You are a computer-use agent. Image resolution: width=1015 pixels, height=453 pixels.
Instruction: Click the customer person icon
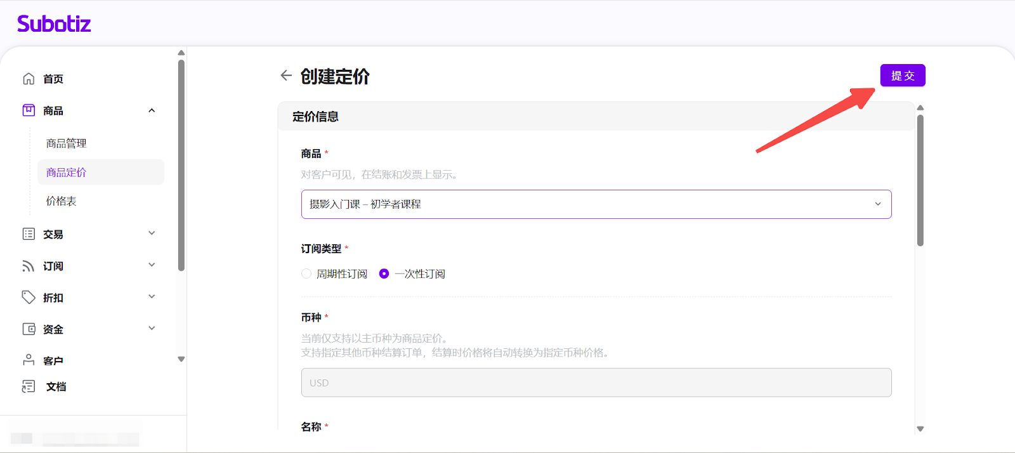point(29,360)
